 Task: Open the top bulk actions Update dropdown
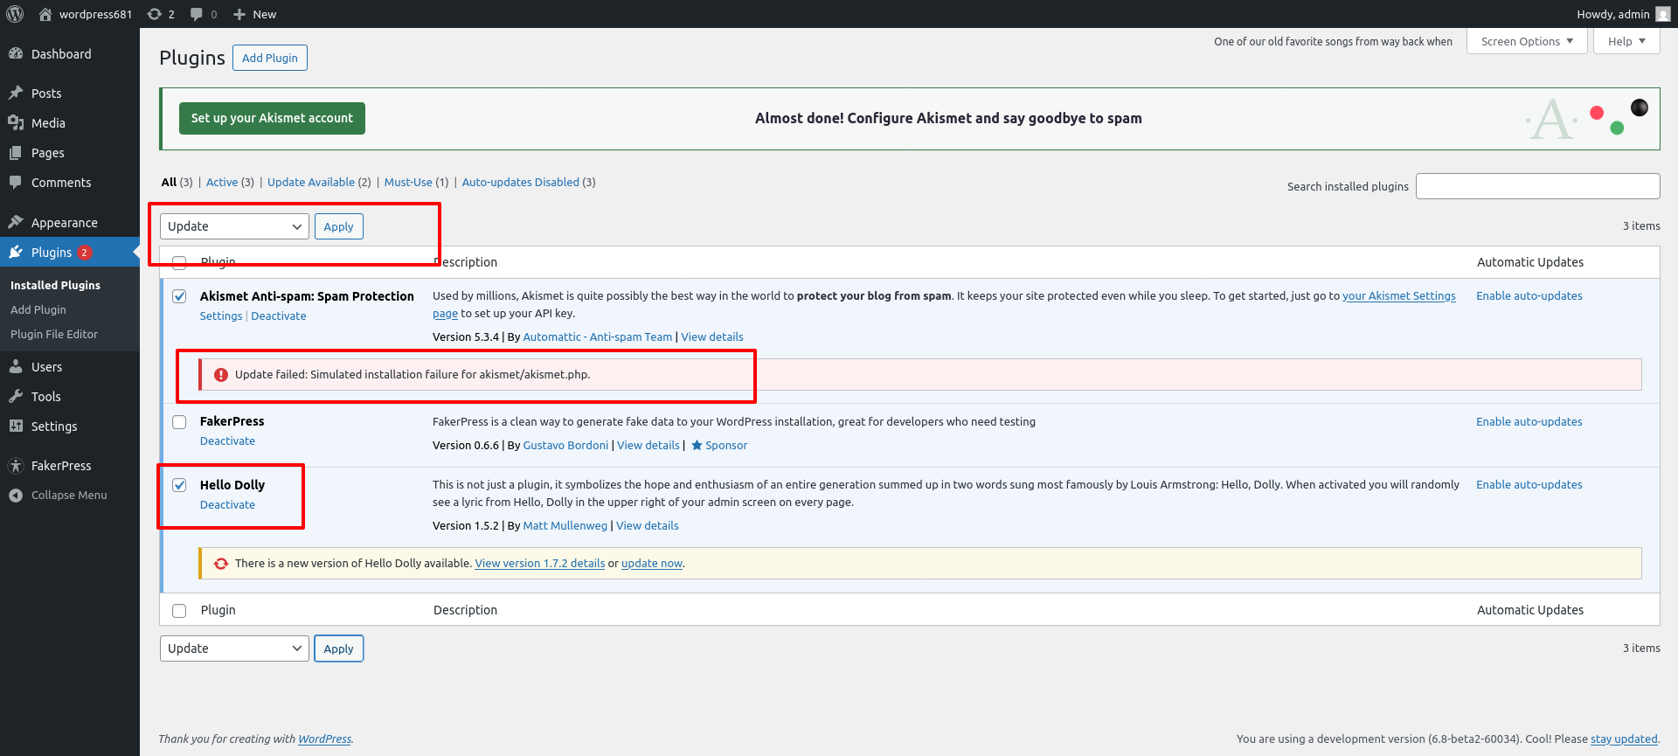coord(234,226)
